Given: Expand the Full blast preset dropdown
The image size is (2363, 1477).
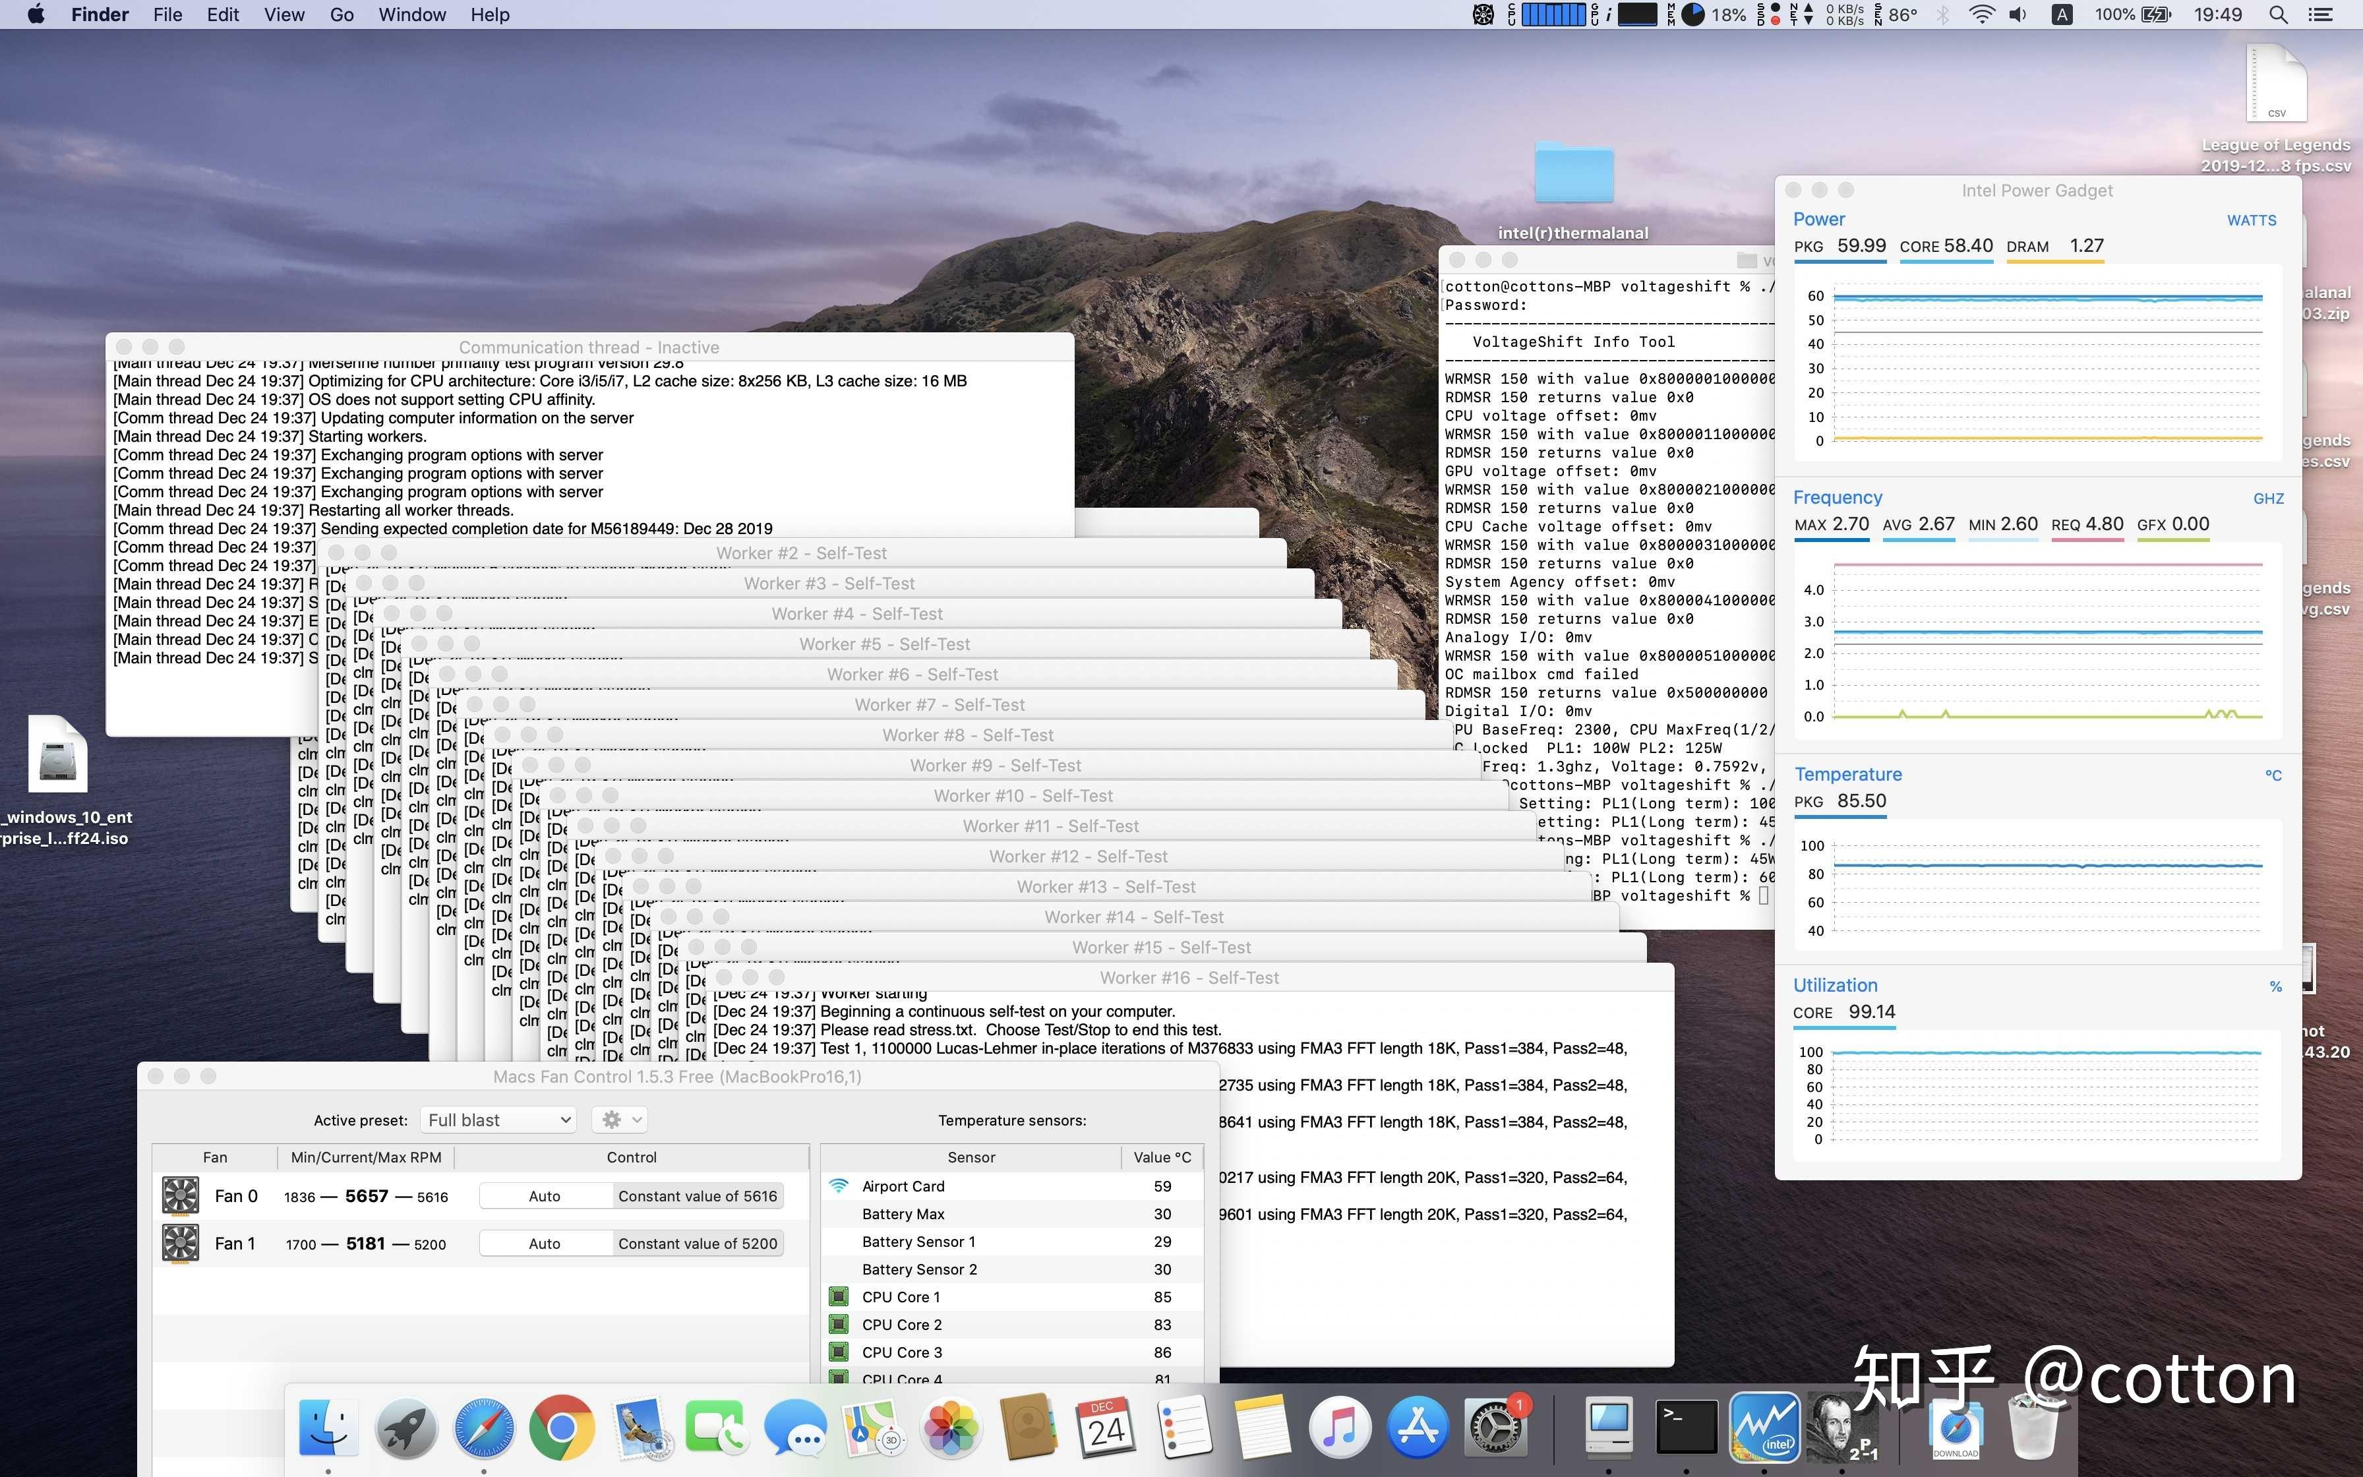Looking at the screenshot, I should click(498, 1120).
